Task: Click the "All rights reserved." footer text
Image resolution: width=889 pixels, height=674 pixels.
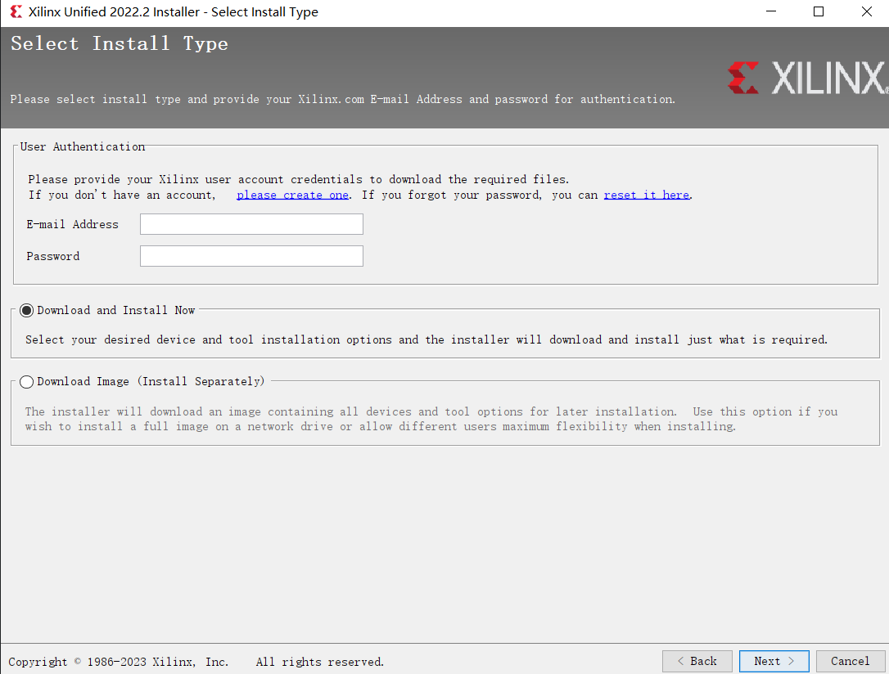Action: [x=320, y=662]
